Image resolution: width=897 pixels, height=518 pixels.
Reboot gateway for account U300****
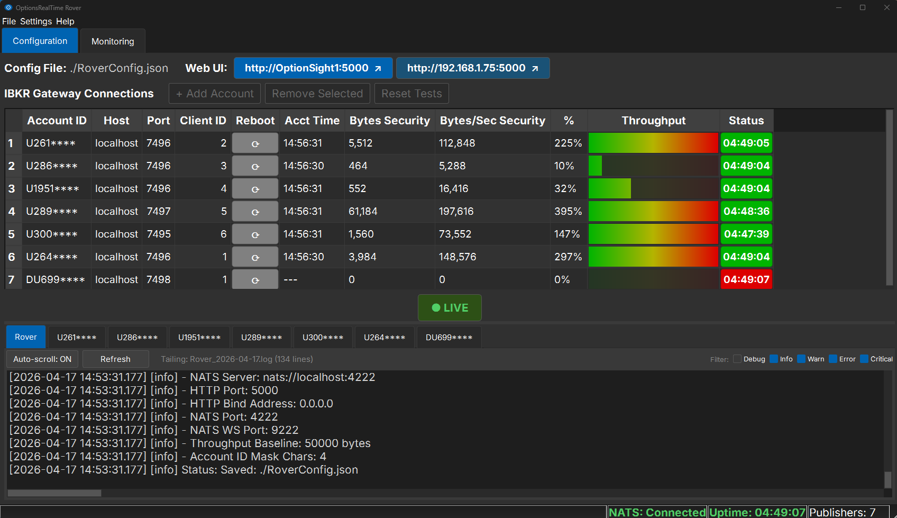click(x=255, y=234)
